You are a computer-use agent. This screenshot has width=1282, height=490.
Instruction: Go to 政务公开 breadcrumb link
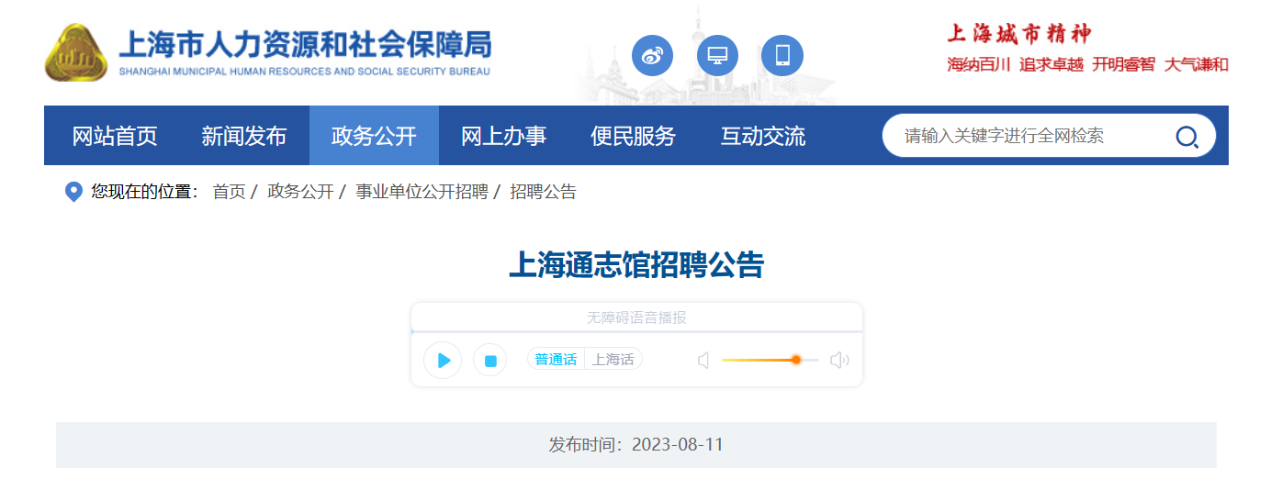click(x=300, y=192)
